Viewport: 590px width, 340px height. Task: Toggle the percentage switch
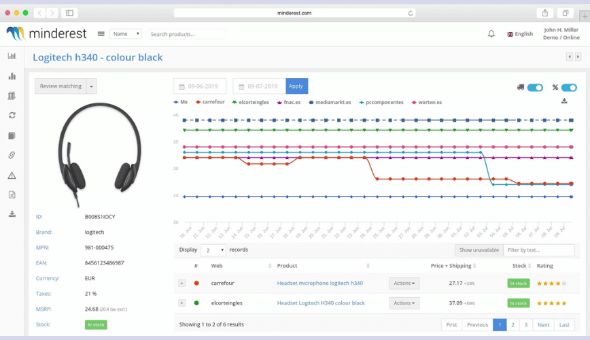coord(569,87)
